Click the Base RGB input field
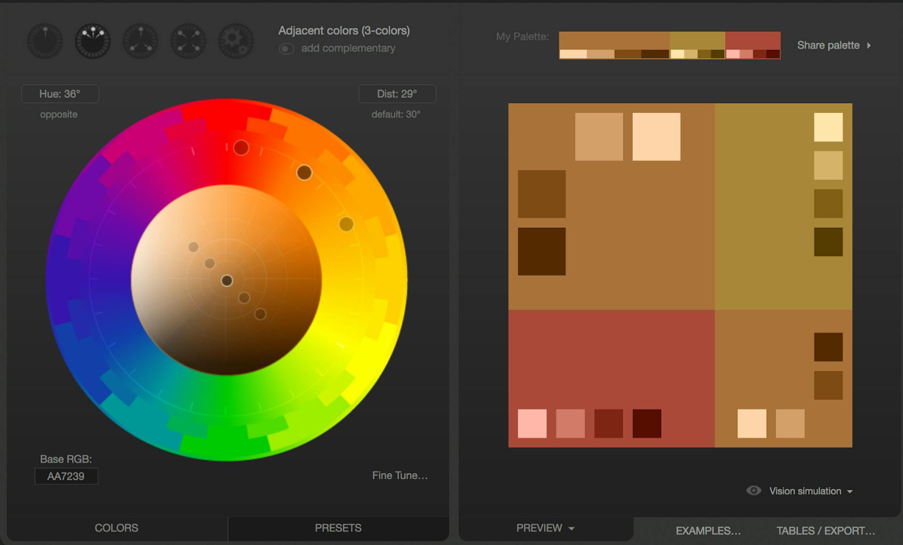Image resolution: width=903 pixels, height=545 pixels. 66,476
